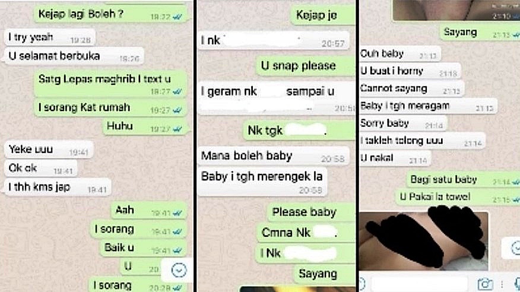This screenshot has width=520, height=292.
Task: Open the emoji picker beside the input field
Action: click(362, 284)
